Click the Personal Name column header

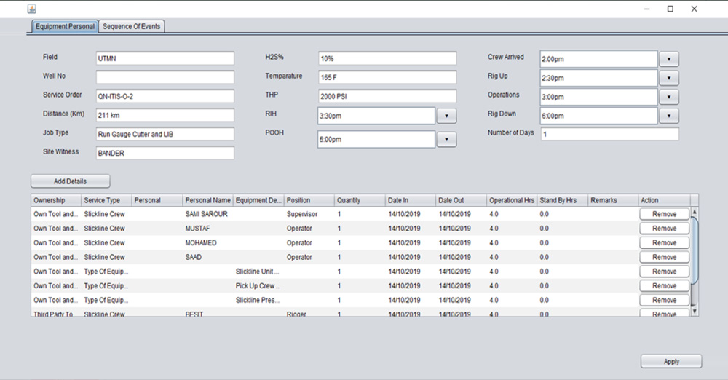click(207, 200)
